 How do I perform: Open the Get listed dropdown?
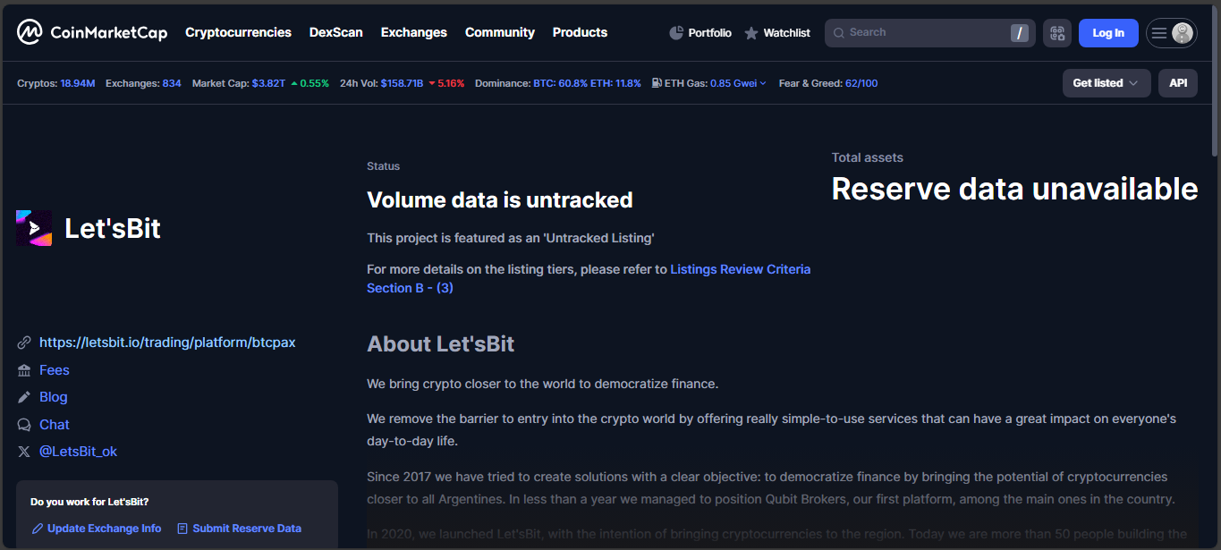click(x=1106, y=83)
